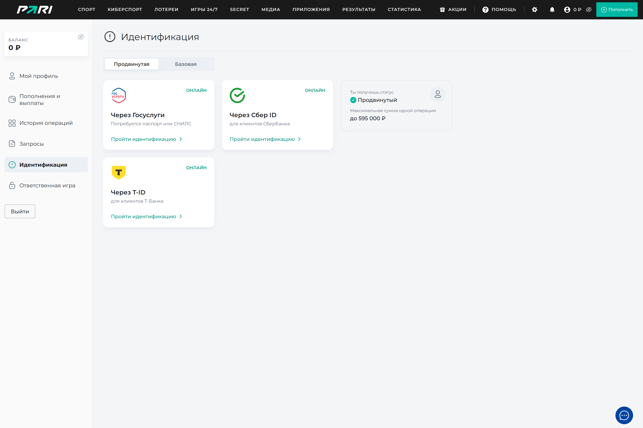Viewport: 643px width, 428px height.
Task: Toggle balance visibility in header
Action: click(589, 9)
